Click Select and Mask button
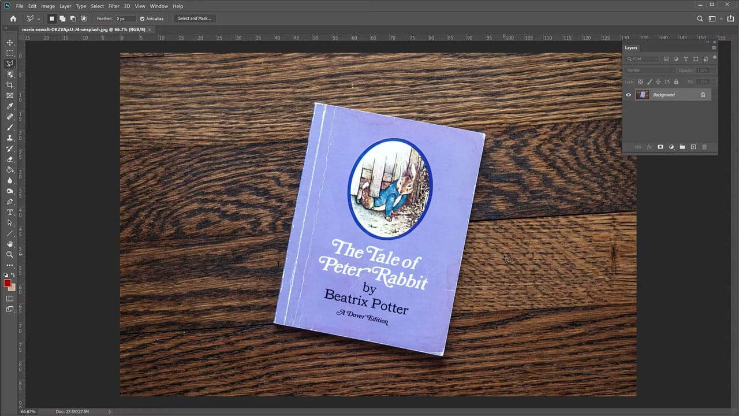This screenshot has height=416, width=739. 194,18
